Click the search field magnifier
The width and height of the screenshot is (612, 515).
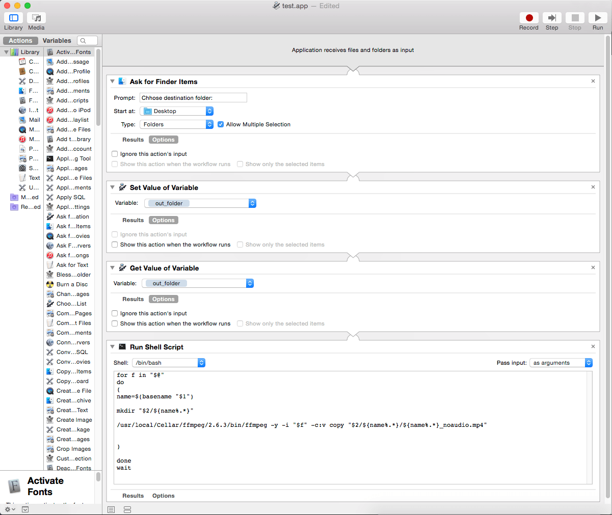pyautogui.click(x=83, y=41)
